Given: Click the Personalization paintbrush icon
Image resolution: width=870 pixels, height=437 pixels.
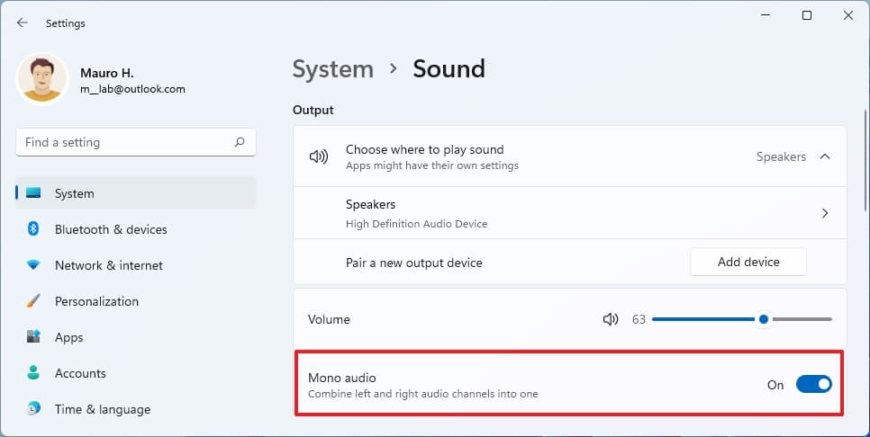Looking at the screenshot, I should click(33, 301).
